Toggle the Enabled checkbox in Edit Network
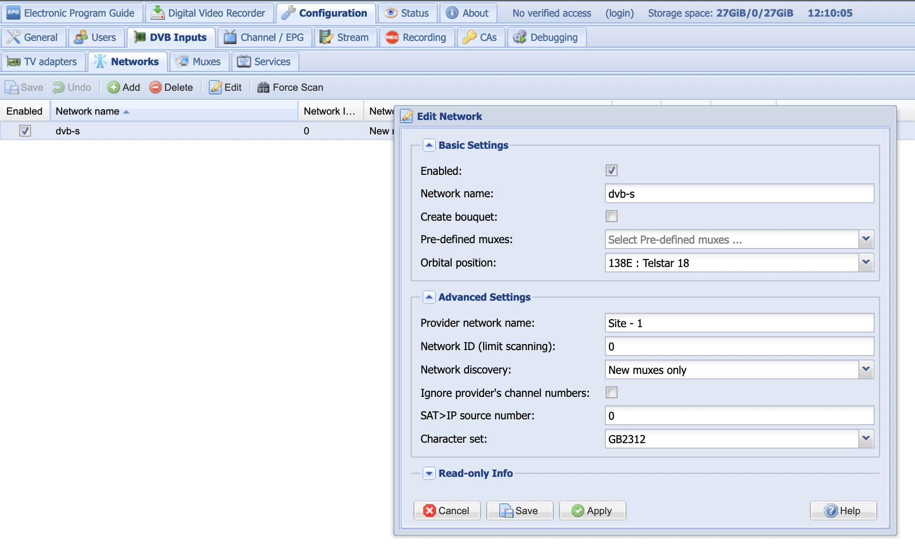The height and width of the screenshot is (551, 915). [612, 170]
